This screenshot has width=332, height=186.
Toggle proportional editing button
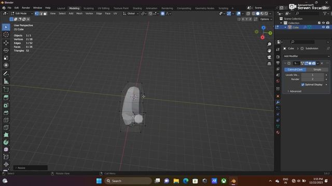(x=162, y=13)
